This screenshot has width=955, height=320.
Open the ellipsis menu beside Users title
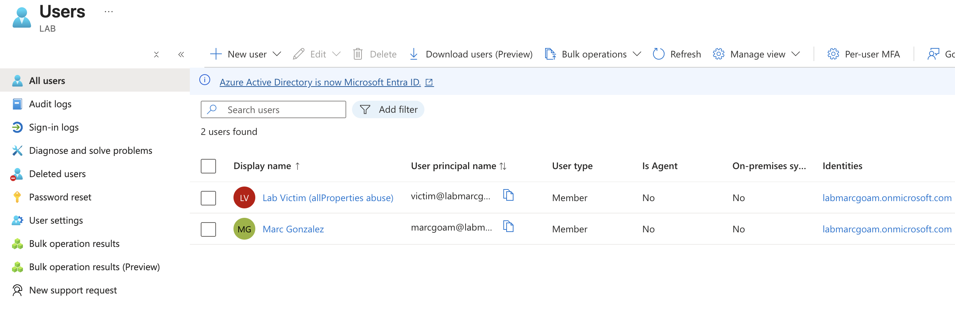click(x=109, y=12)
